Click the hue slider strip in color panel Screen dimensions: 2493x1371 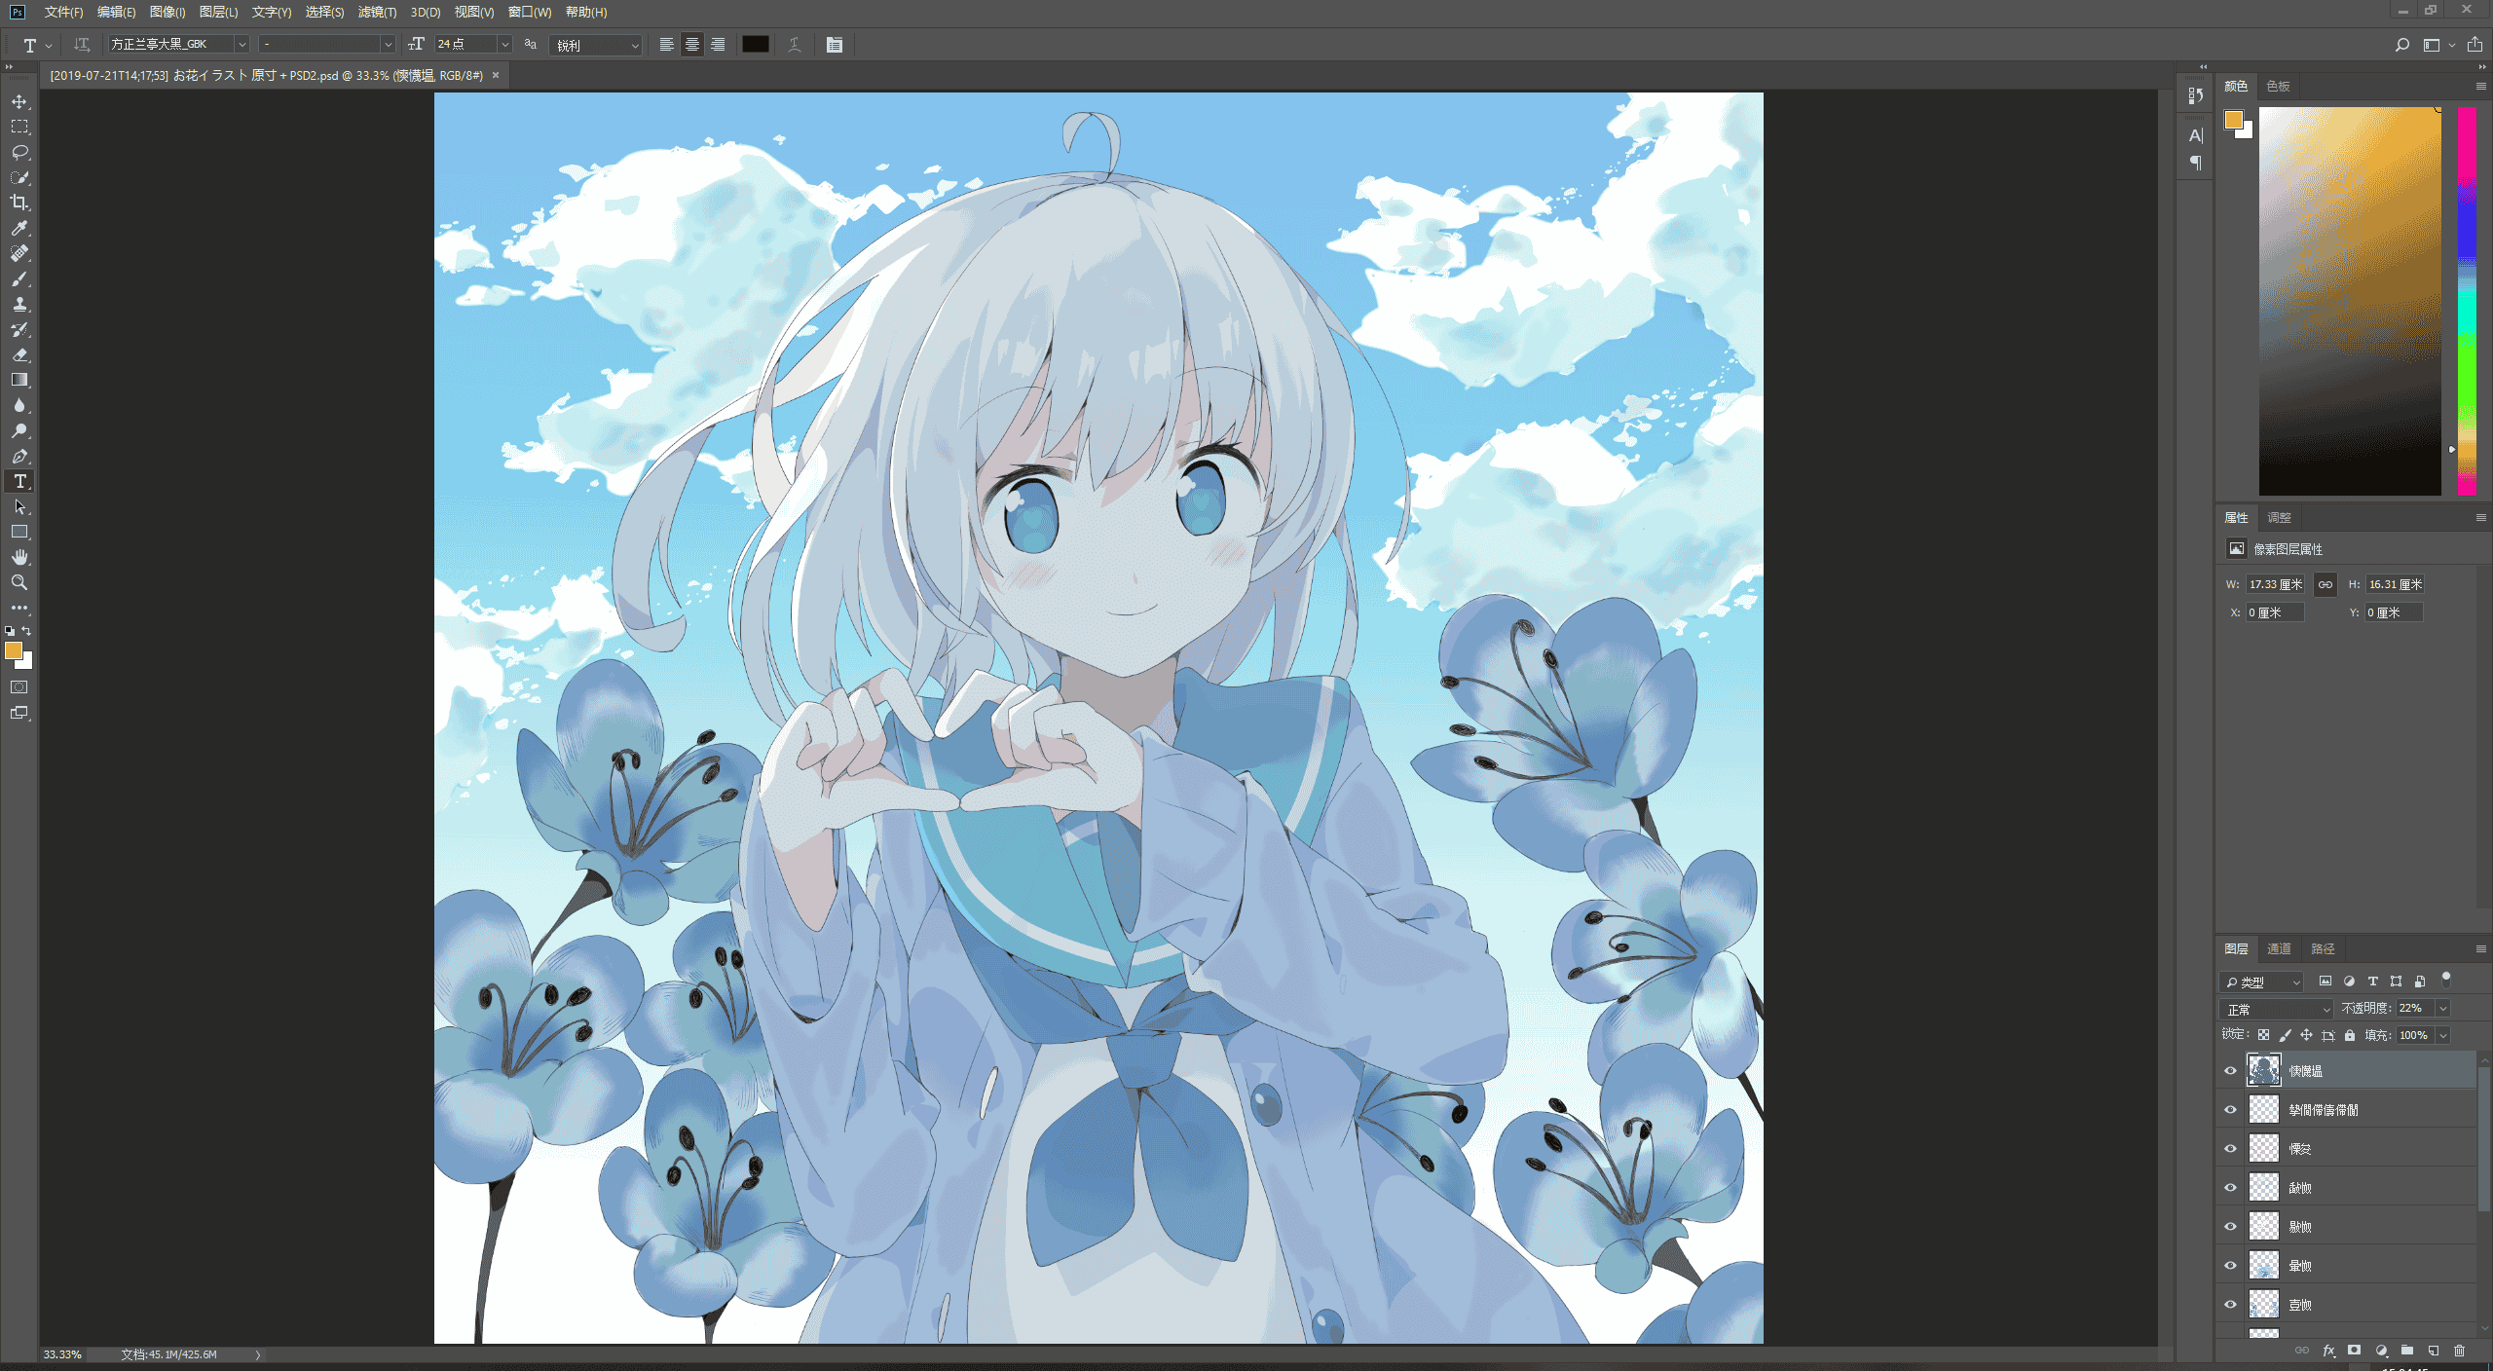(x=2467, y=301)
